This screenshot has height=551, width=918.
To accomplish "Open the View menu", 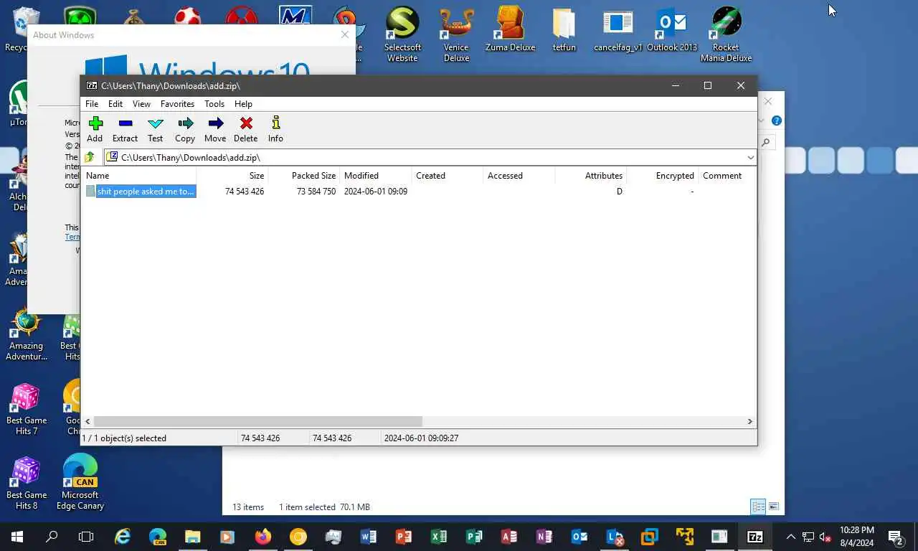I will [141, 104].
